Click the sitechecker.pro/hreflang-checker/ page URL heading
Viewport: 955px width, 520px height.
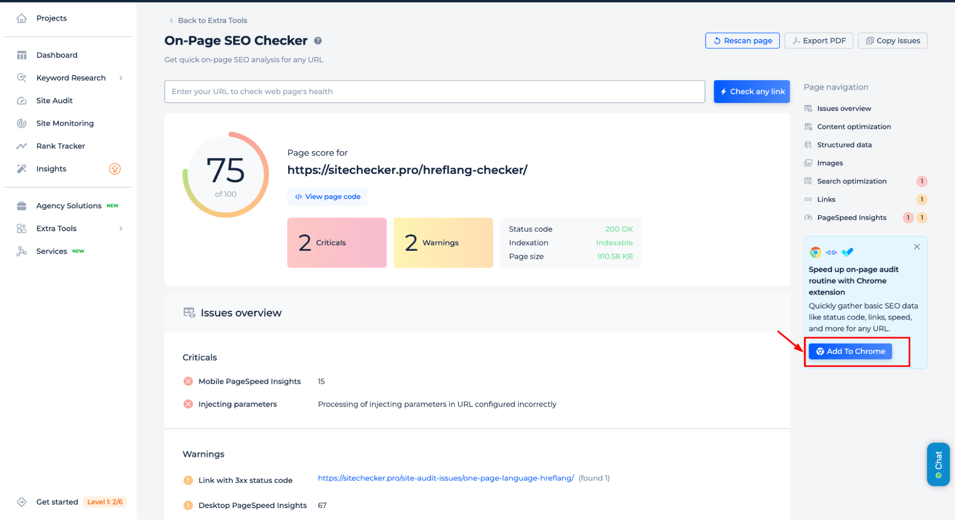point(407,170)
